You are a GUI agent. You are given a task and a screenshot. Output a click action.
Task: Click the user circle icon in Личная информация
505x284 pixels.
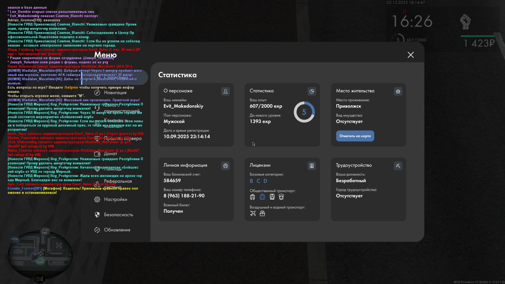(225, 166)
